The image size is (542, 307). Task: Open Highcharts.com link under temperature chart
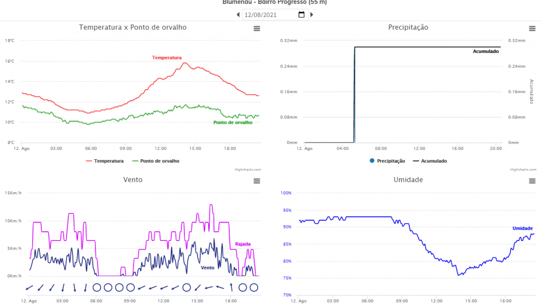pos(248,169)
